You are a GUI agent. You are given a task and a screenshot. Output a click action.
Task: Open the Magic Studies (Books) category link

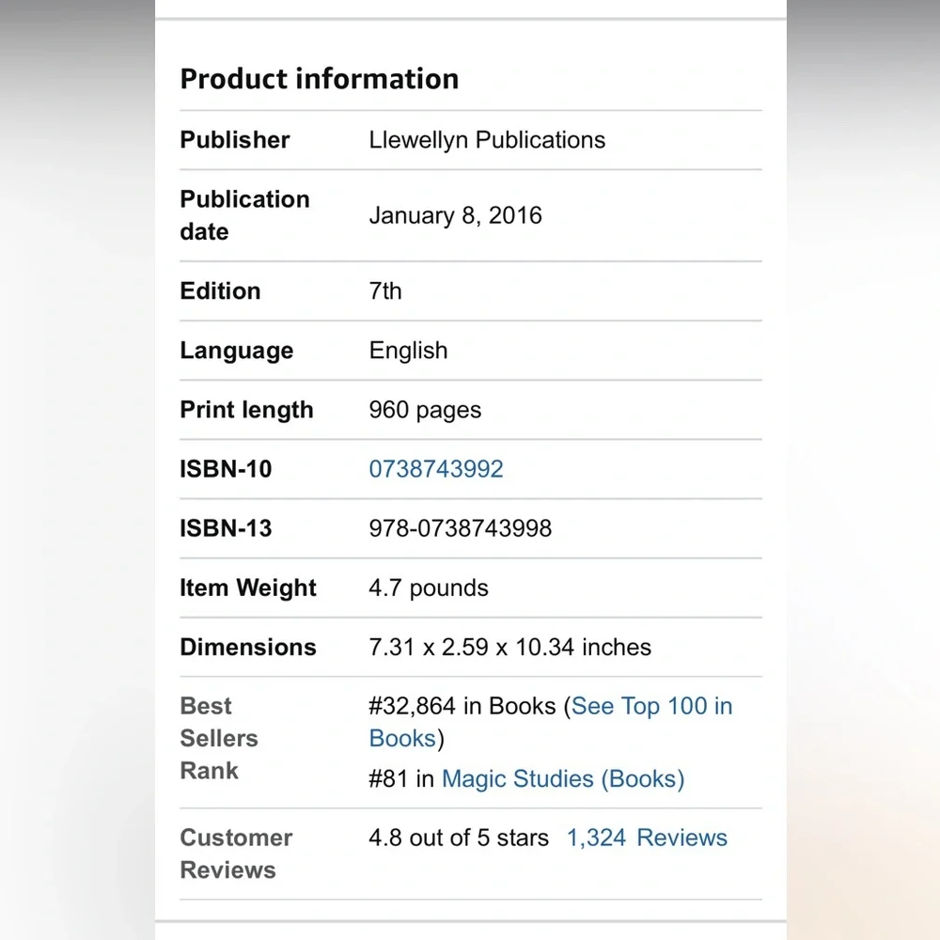coord(562,779)
